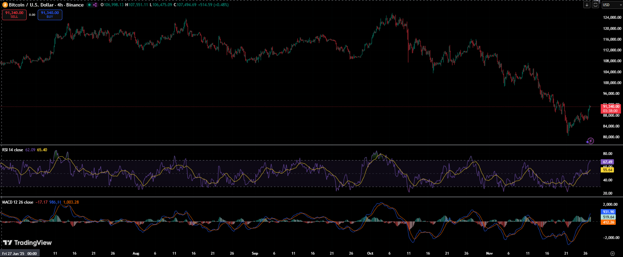The image size is (623, 257).
Task: Click the TradingView logo
Action: pyautogui.click(x=27, y=243)
